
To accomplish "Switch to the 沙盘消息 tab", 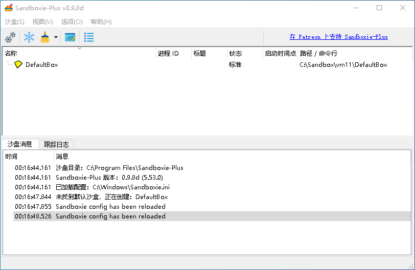I will click(x=20, y=144).
